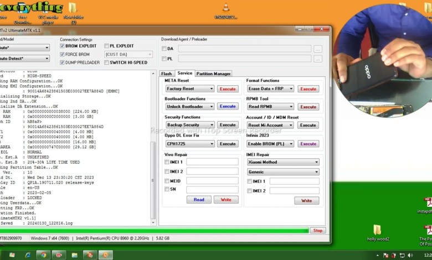Open the instapdf PDF file on desktop
432x260 pixels.
[x=426, y=205]
